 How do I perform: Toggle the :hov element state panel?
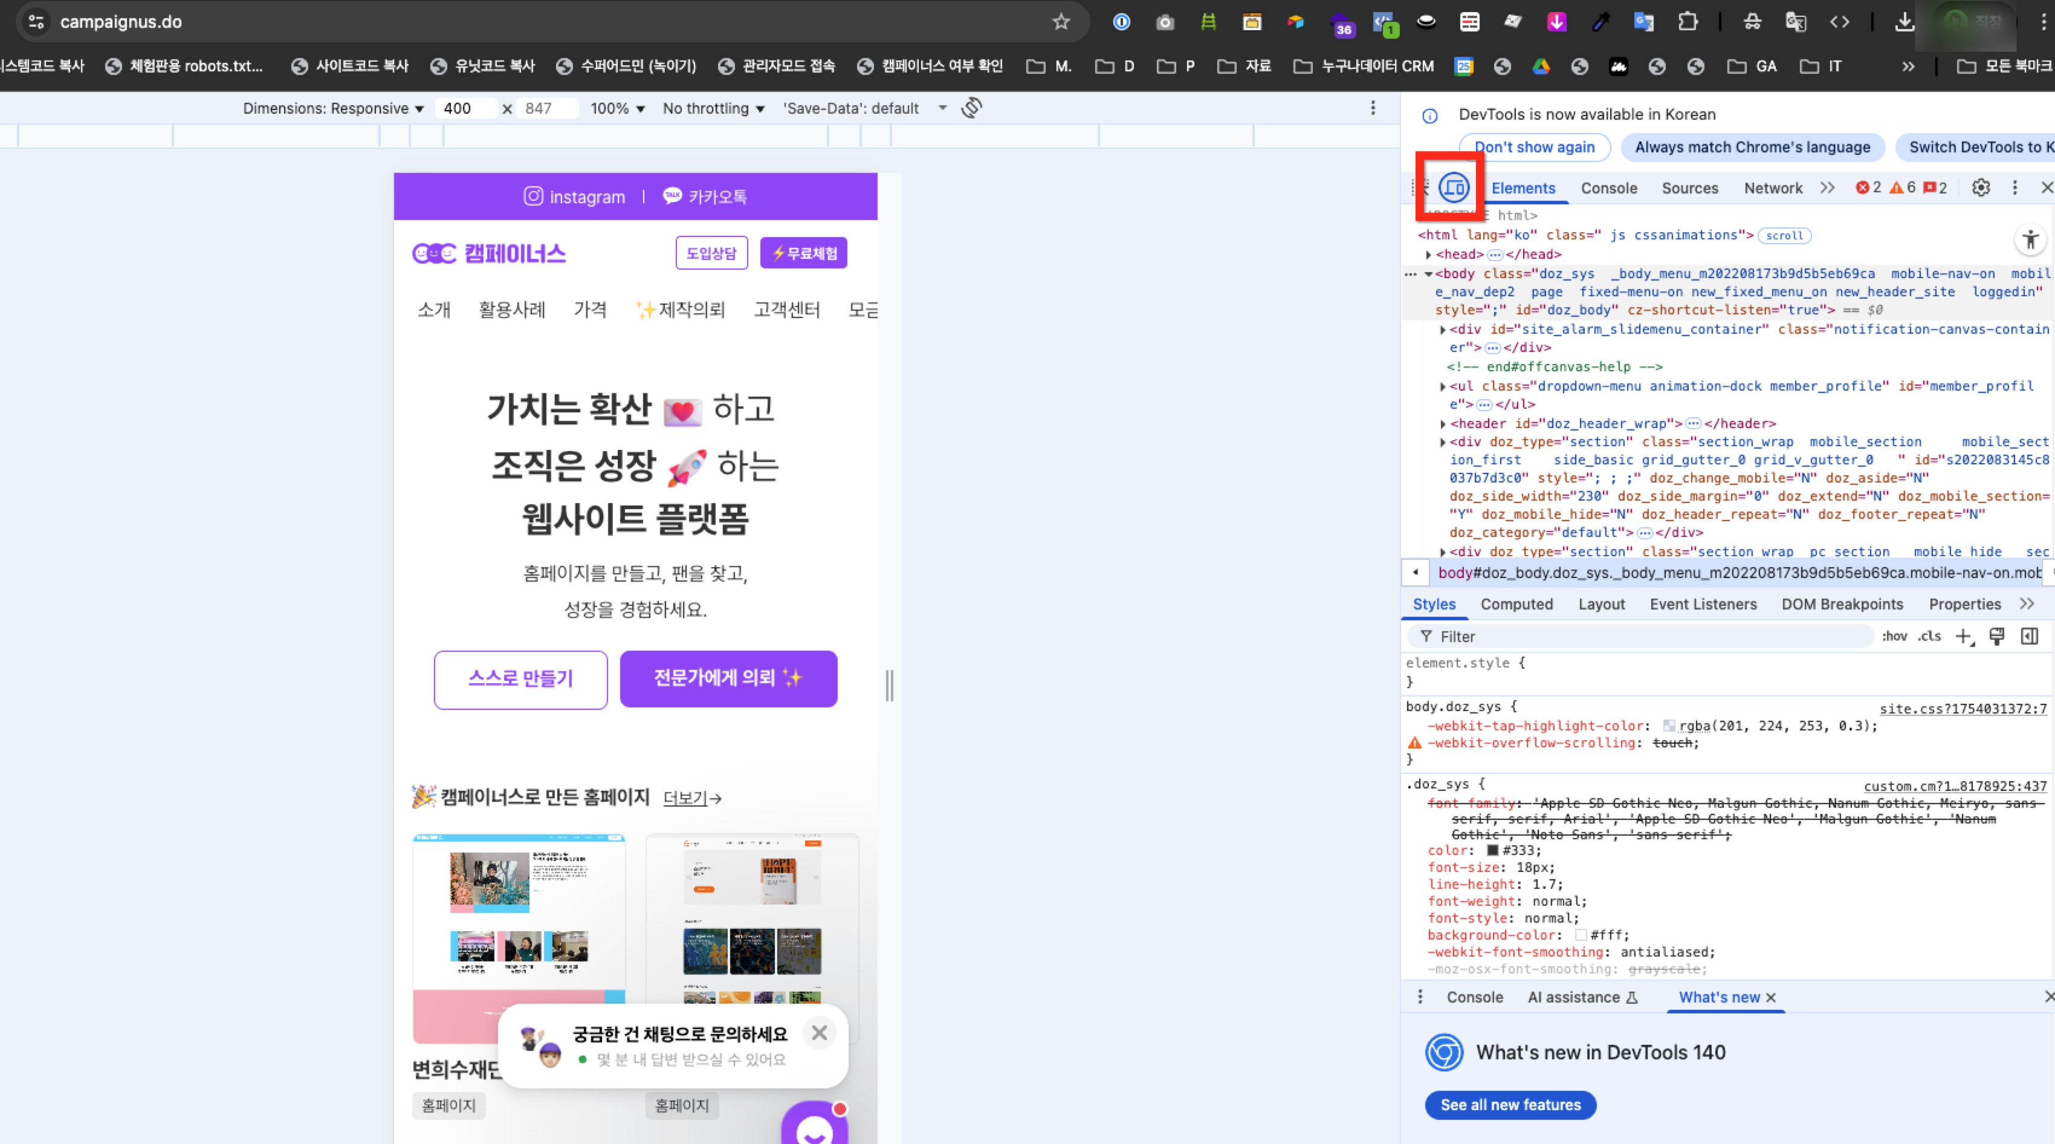1895,636
